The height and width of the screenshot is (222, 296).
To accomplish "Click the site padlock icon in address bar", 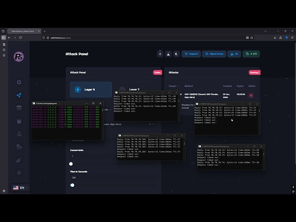I will [48, 38].
